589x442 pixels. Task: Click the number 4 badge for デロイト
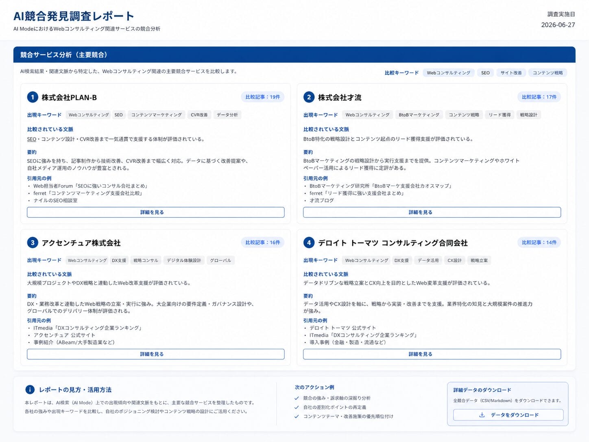(x=309, y=243)
